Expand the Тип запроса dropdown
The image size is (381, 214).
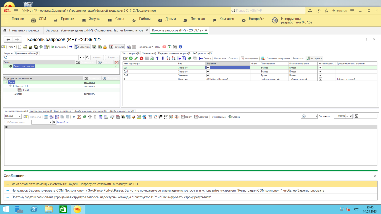pos(145,47)
